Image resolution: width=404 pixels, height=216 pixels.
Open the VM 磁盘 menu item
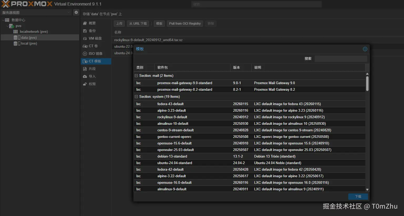[x=96, y=39]
